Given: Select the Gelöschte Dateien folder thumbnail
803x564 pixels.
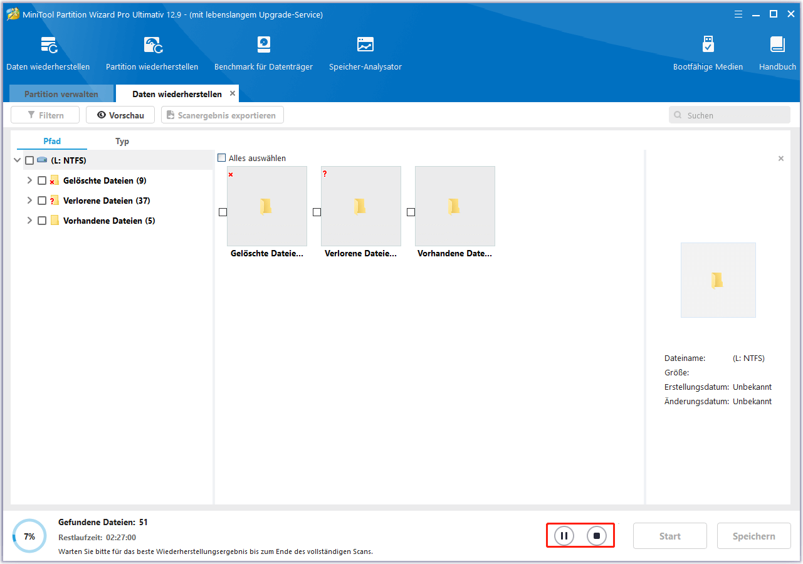Looking at the screenshot, I should coord(267,206).
